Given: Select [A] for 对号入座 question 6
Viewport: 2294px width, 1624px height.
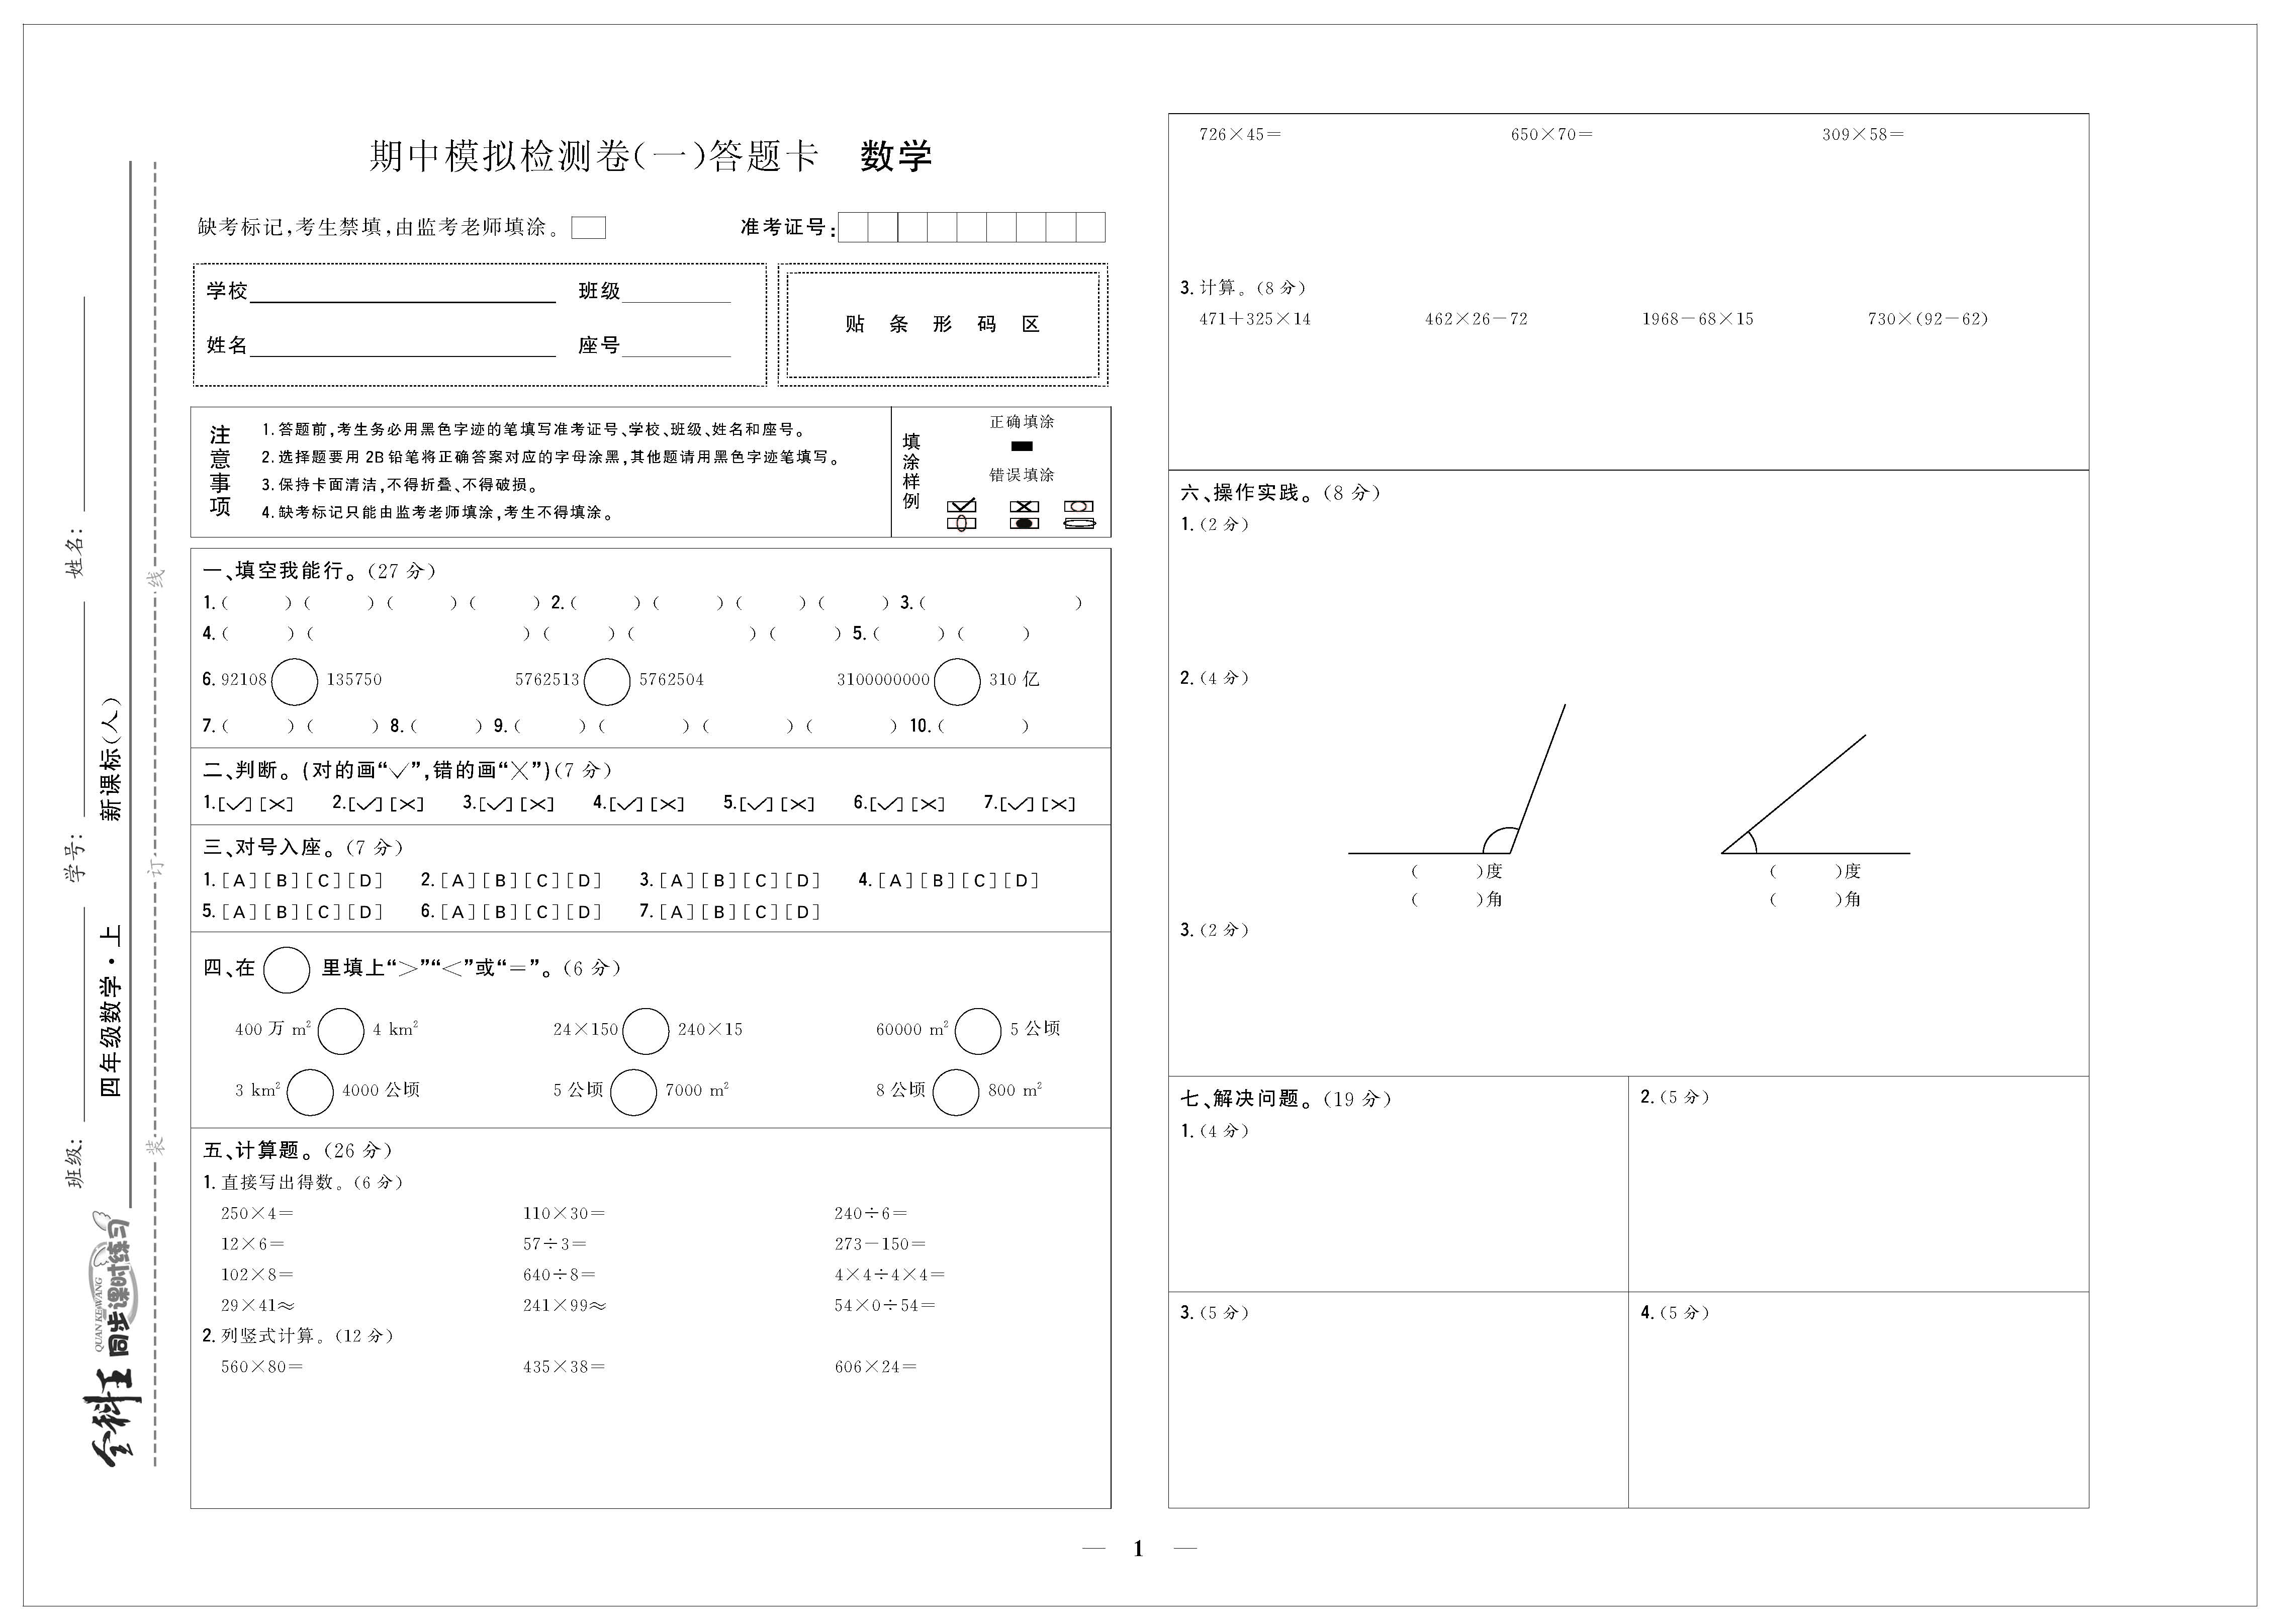Looking at the screenshot, I should 459,912.
